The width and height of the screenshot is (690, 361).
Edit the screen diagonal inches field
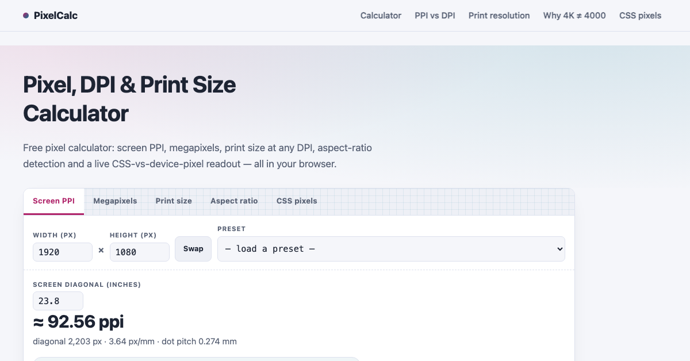(58, 301)
